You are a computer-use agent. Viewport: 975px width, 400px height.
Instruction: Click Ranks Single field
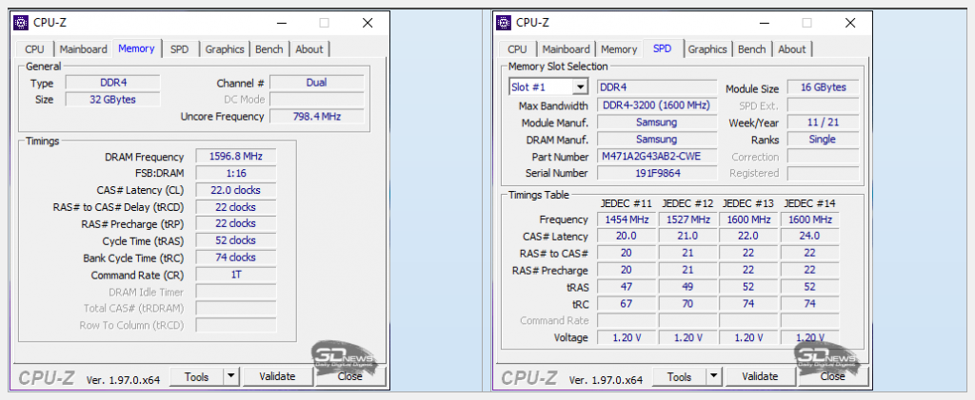[824, 139]
